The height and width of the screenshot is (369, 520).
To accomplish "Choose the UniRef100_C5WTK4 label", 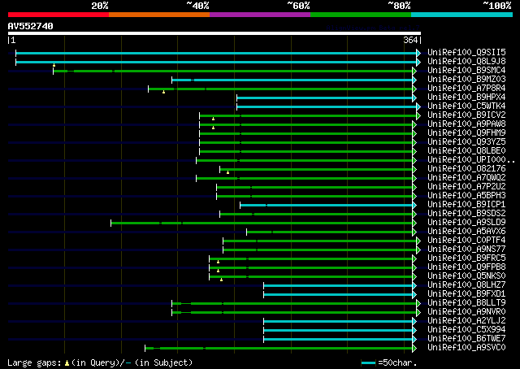I will pos(466,106).
